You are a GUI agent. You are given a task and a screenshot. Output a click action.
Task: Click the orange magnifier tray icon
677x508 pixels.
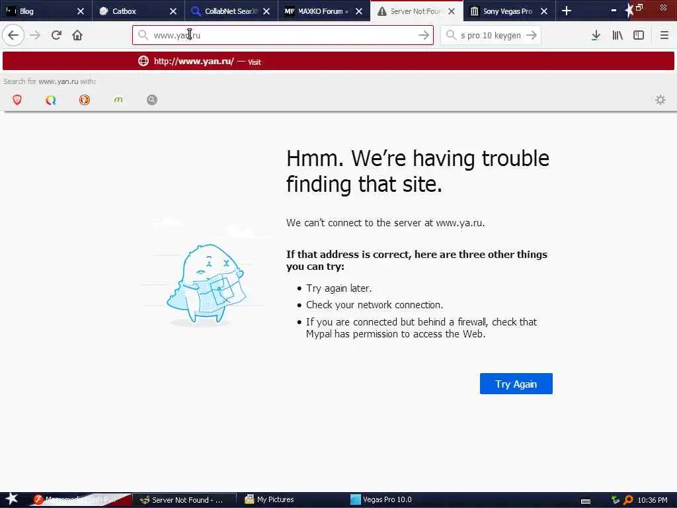point(628,500)
